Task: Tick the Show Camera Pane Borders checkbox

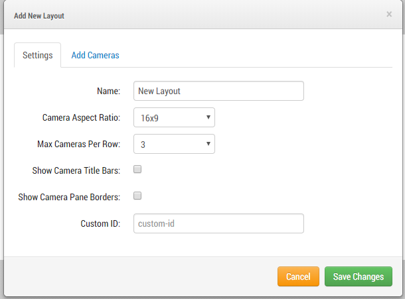Action: click(x=137, y=196)
